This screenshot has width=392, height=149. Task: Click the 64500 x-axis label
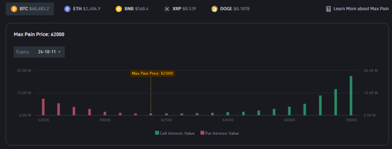[228, 120]
